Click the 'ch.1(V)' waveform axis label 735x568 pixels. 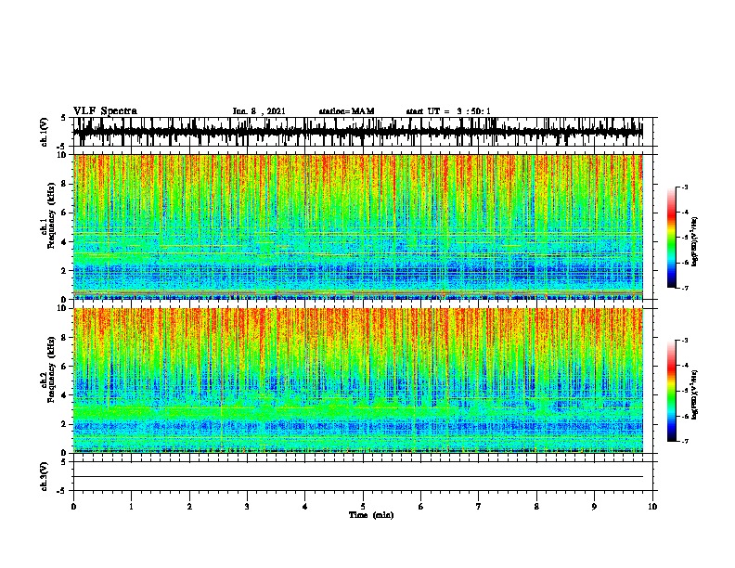point(45,132)
